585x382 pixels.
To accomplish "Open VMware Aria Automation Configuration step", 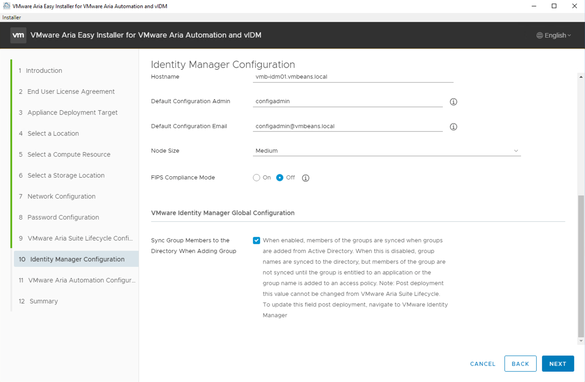I will [x=76, y=280].
